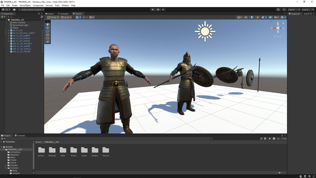
Task: Click the Search by Label tag icon
Action: point(270,139)
